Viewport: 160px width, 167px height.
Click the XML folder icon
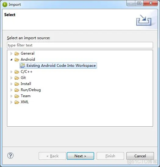click(x=17, y=102)
